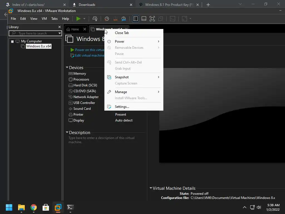The height and width of the screenshot is (214, 285).
Task: Select the CD/DVD (SATA) device
Action: tap(82, 91)
